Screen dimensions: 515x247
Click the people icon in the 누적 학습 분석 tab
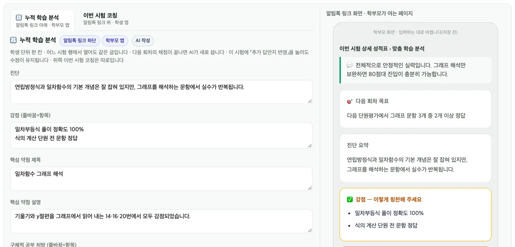pos(19,17)
